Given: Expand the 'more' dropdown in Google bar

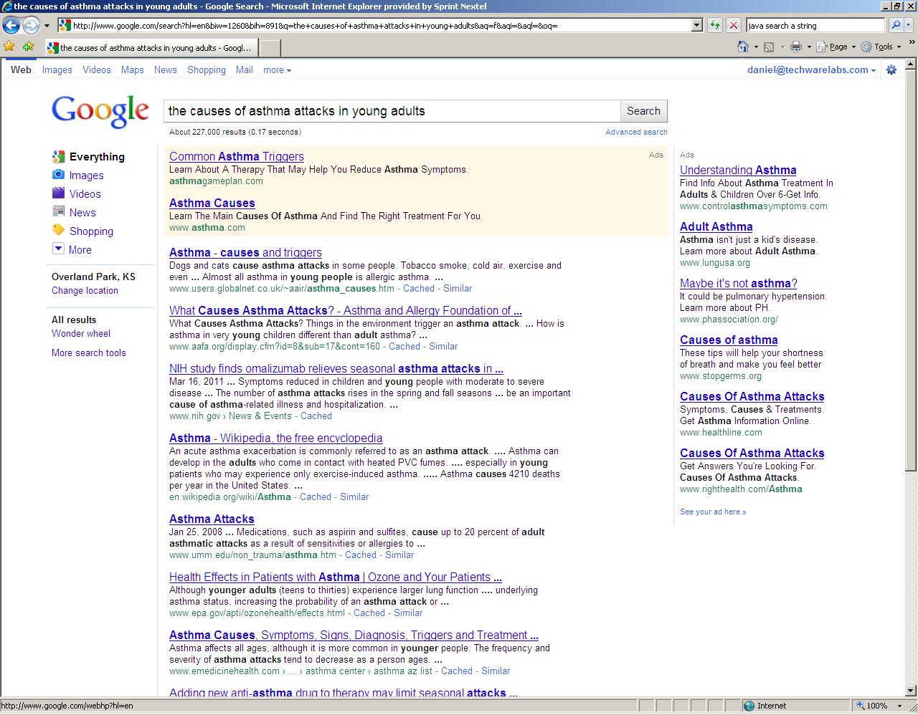Looking at the screenshot, I should click(277, 70).
